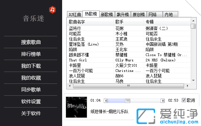The width and height of the screenshot is (201, 126).
Task: Toggle the 歌词 lyrics checkbox
Action: (184, 100)
